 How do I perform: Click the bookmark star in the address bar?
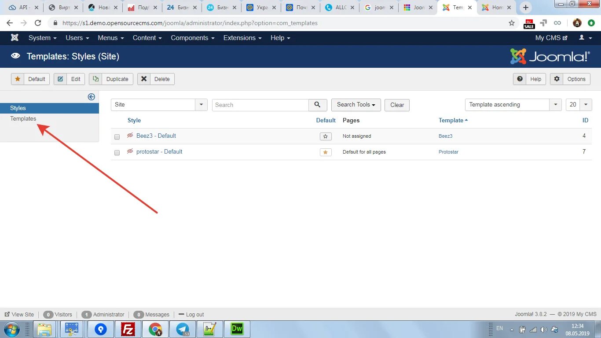512,23
